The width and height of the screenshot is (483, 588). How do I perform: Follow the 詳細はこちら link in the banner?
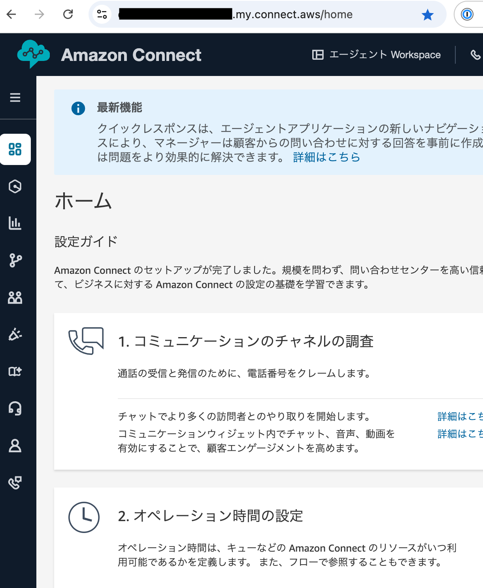pyautogui.click(x=326, y=157)
